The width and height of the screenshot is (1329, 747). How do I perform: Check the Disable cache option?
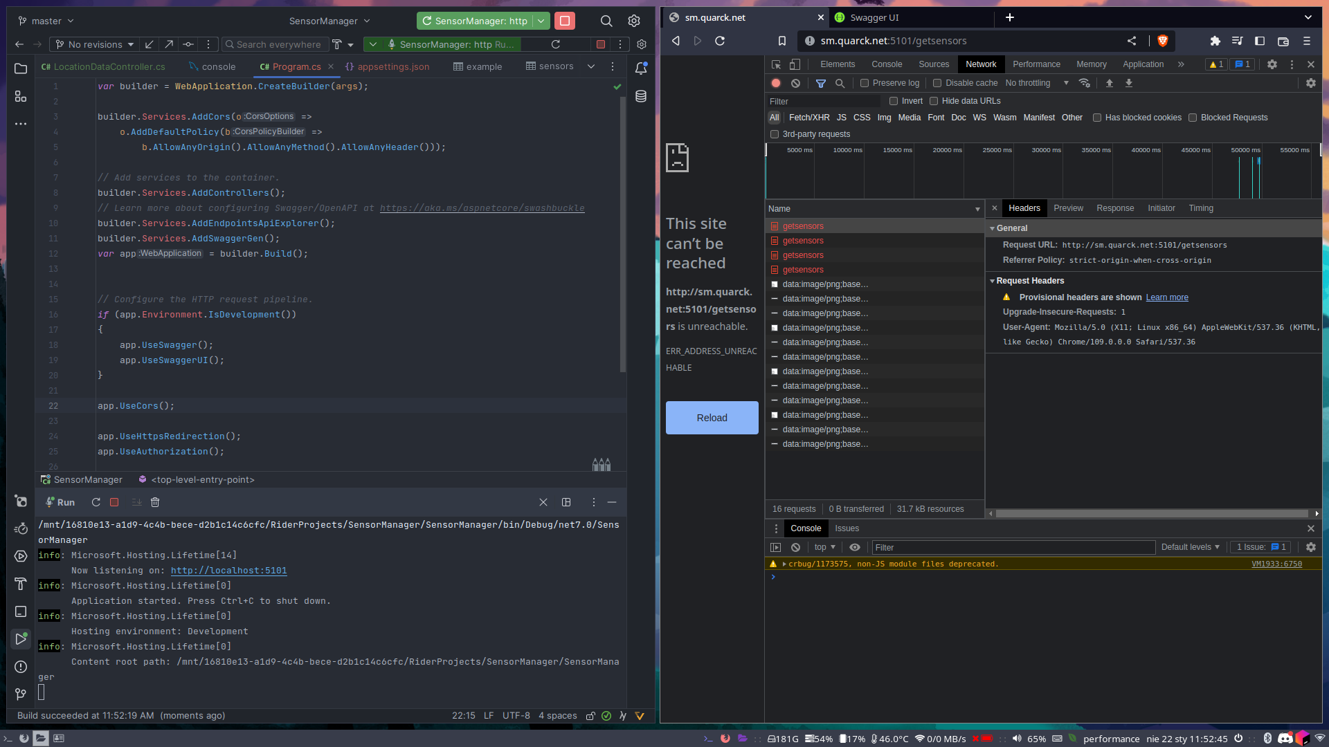[x=937, y=83]
